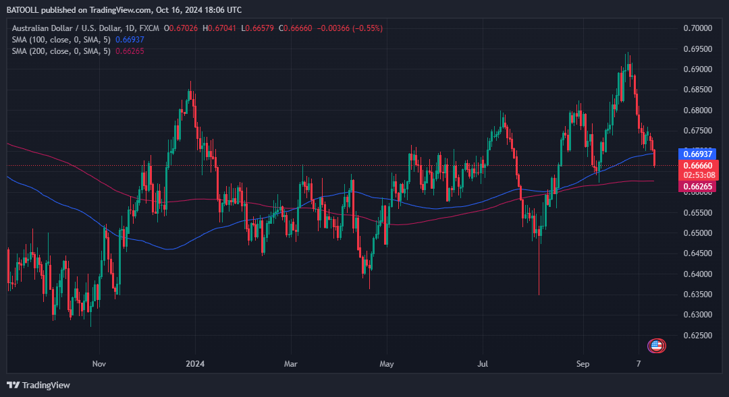
Task: Click the 2024 label on time axis
Action: [x=195, y=364]
